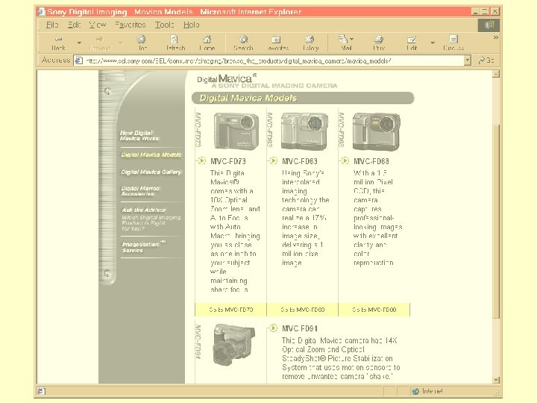Click the MVC-FD88 heading text
The image size is (537, 403).
(371, 161)
